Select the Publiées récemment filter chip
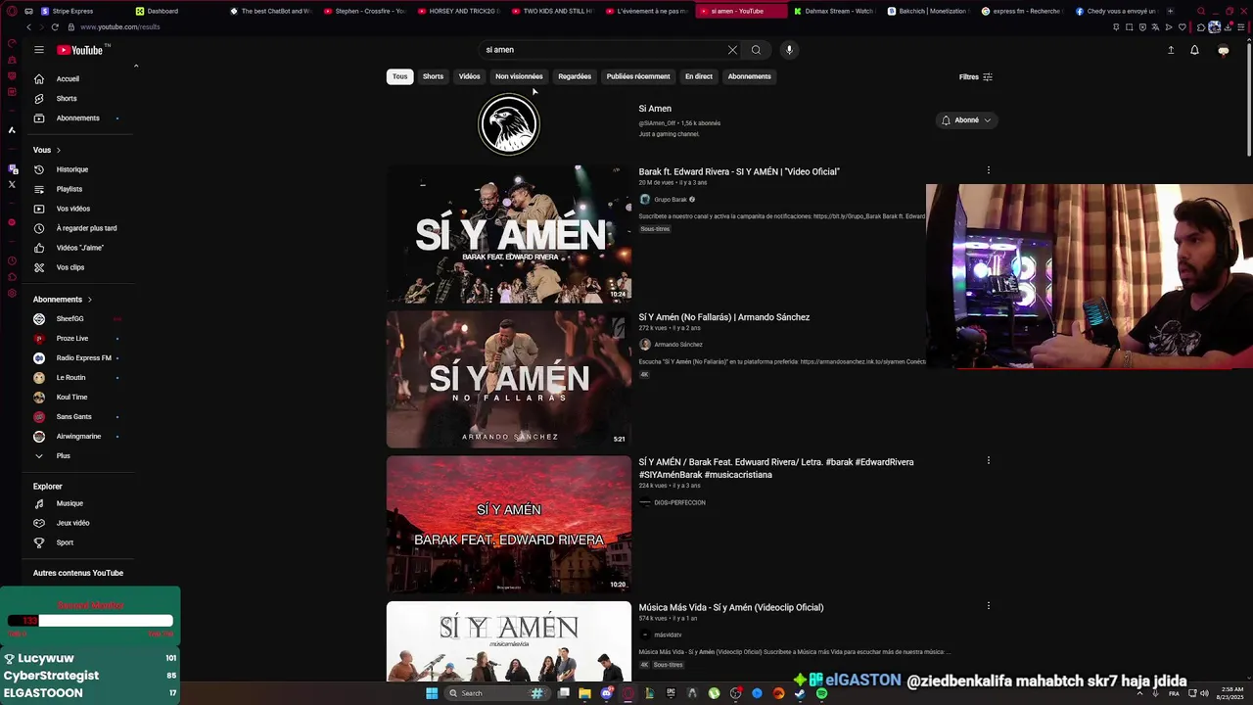Image resolution: width=1253 pixels, height=705 pixels. pos(638,76)
